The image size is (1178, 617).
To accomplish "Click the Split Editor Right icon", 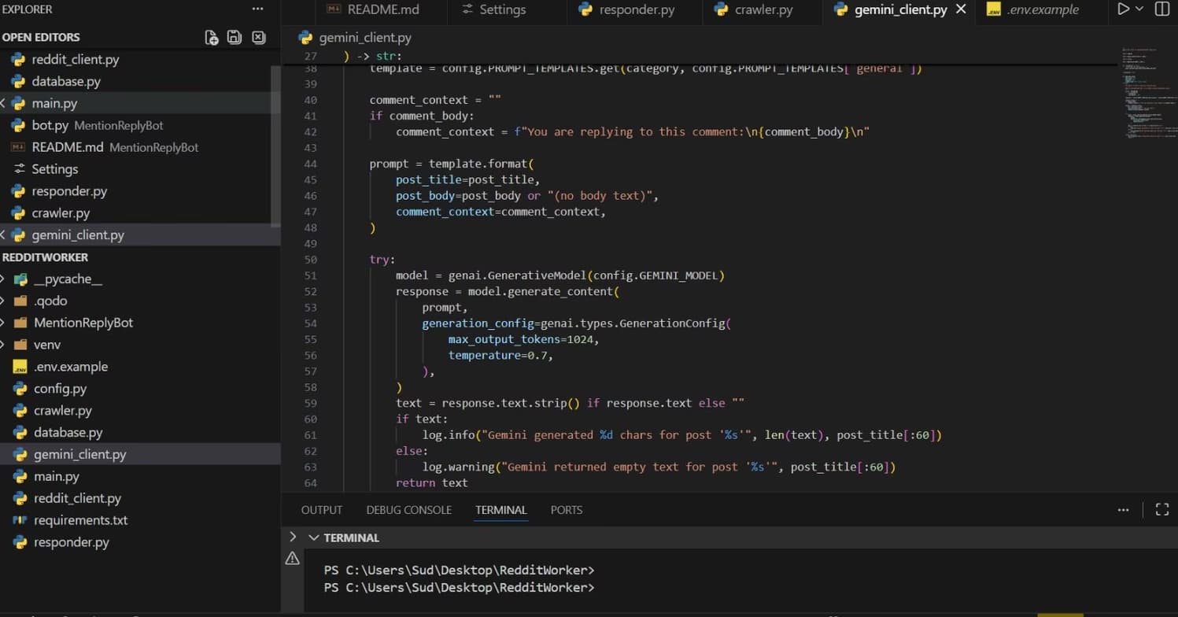I will (1161, 9).
